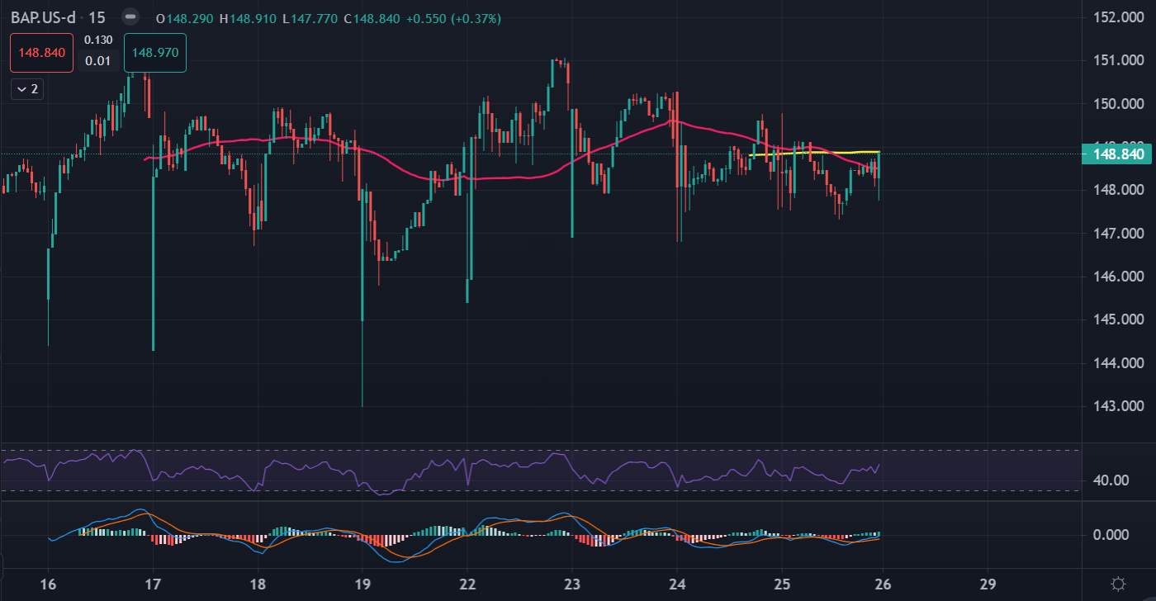The height and width of the screenshot is (601, 1156).
Task: Click the red sell price button 148.840
Action: pyautogui.click(x=42, y=53)
